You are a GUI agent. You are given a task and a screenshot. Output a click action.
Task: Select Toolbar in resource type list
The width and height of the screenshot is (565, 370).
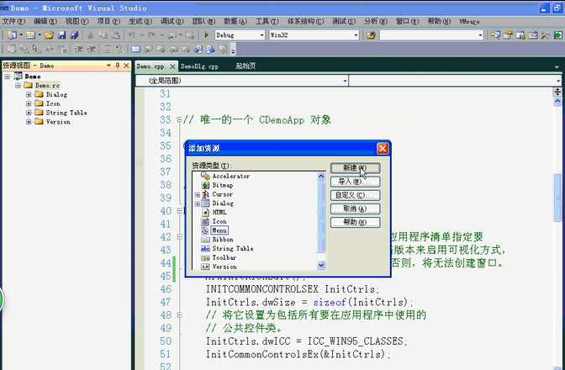tap(224, 257)
